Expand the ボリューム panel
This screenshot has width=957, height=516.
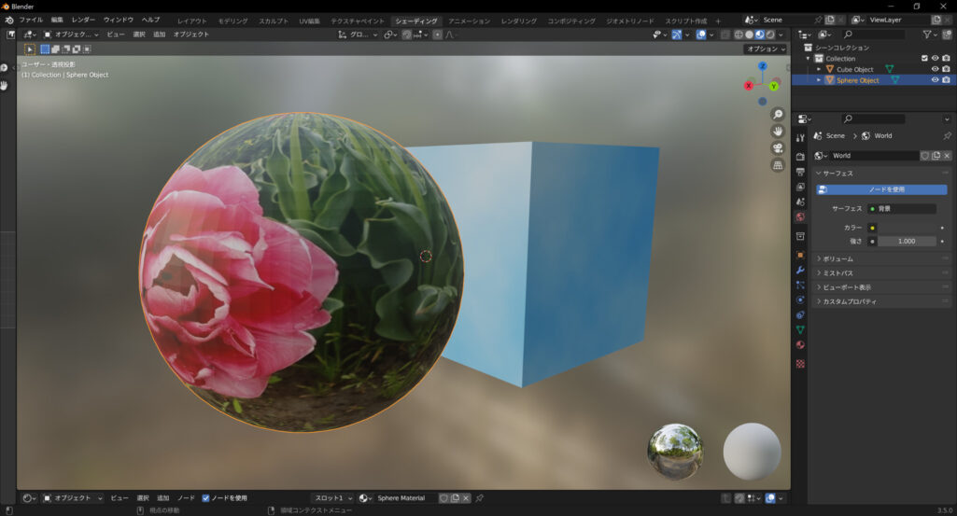(882, 258)
